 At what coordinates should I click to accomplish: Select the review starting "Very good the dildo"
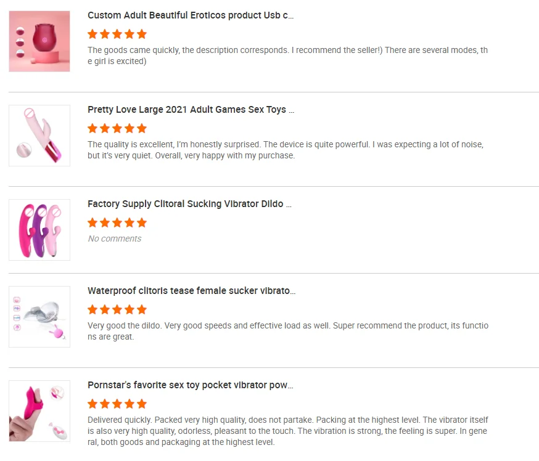[x=287, y=331]
